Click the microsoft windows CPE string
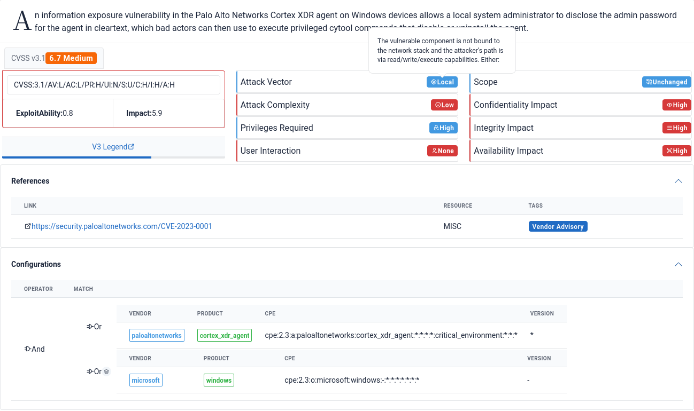694x411 pixels. (352, 380)
